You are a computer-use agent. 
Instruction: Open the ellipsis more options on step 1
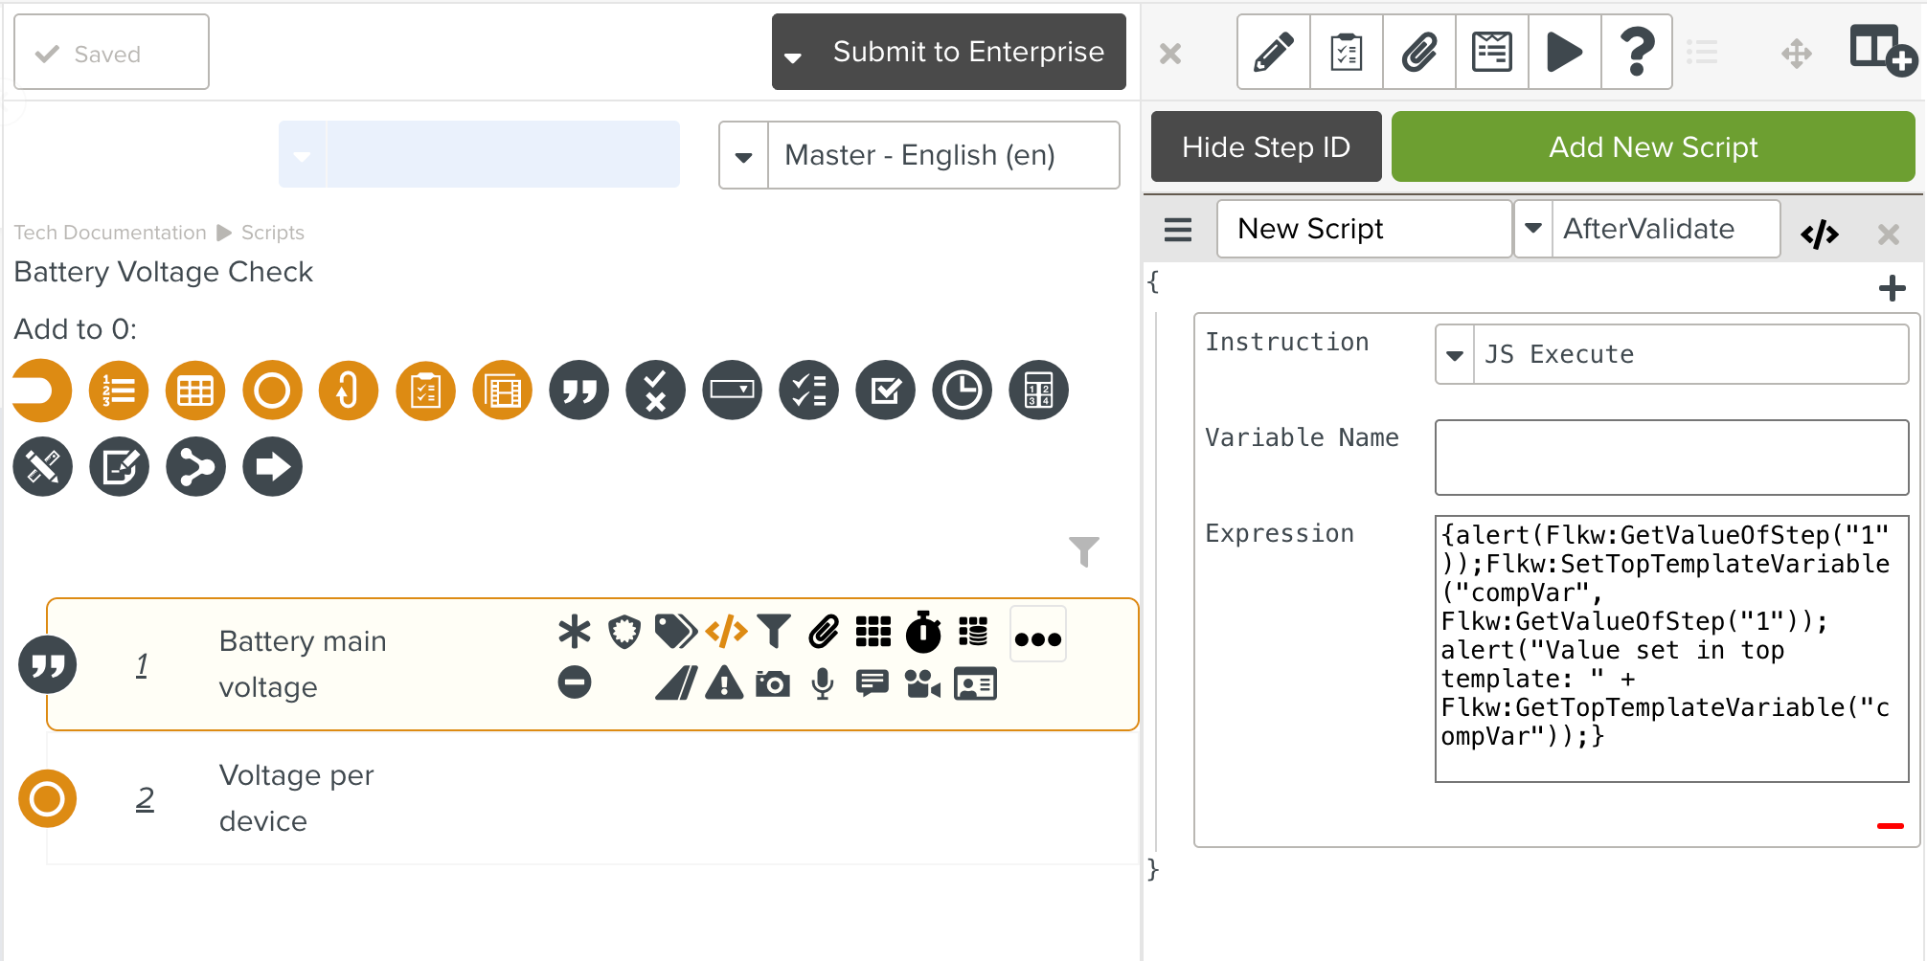(x=1037, y=634)
